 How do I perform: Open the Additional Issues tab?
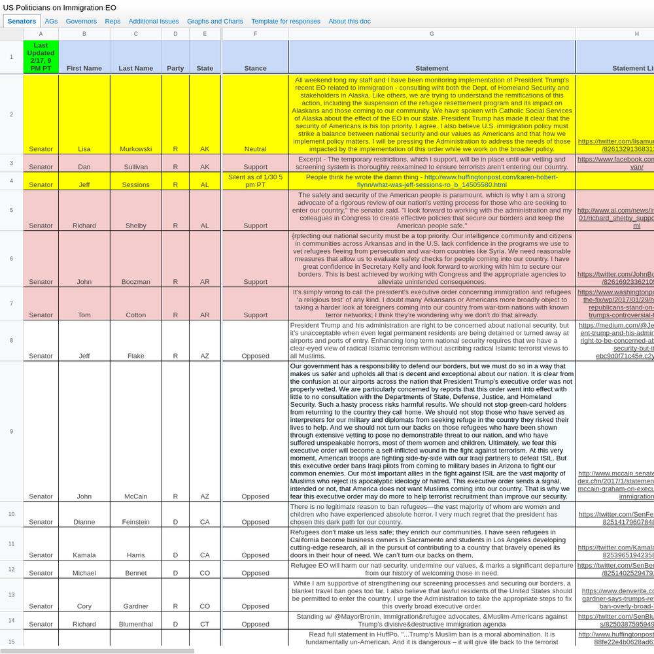[154, 22]
